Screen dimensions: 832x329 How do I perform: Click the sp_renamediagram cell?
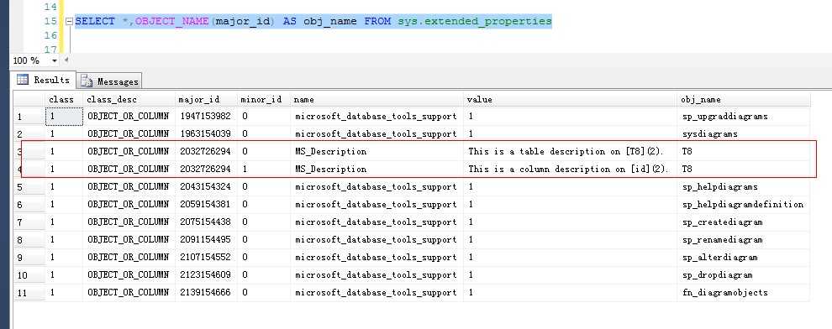coord(744,240)
